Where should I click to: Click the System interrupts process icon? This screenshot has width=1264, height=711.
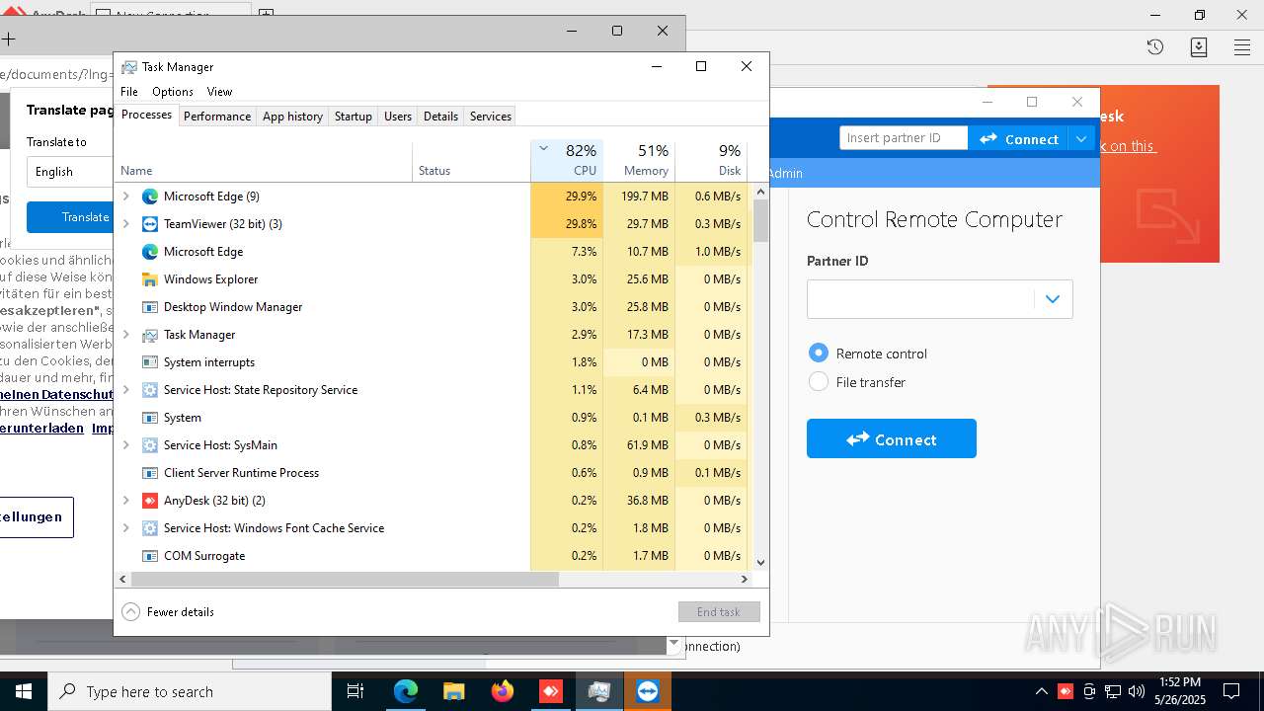click(150, 362)
